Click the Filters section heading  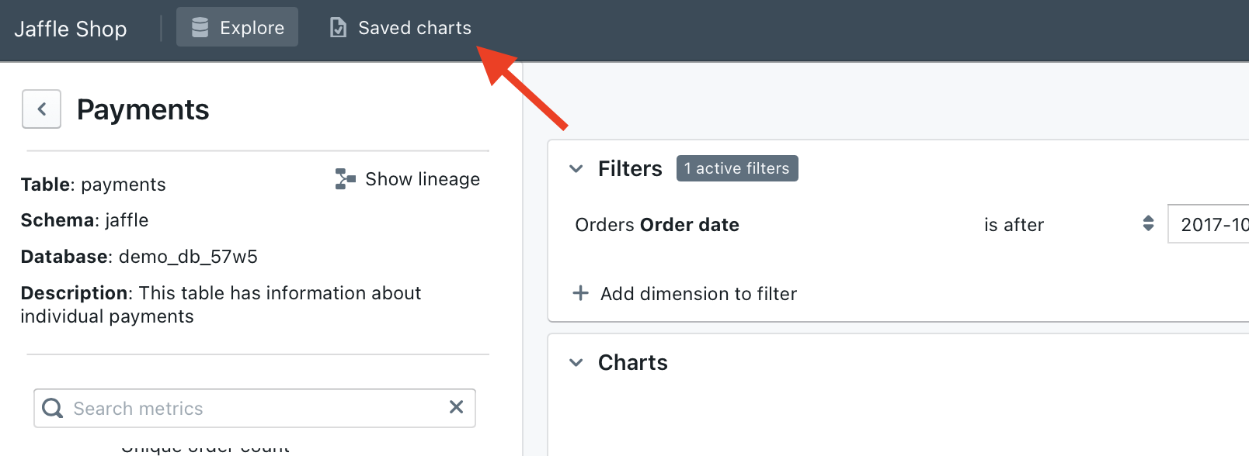coord(630,169)
